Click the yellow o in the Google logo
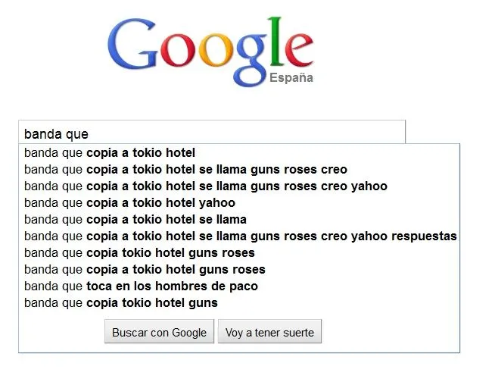This screenshot has height=385, width=495. (217, 54)
